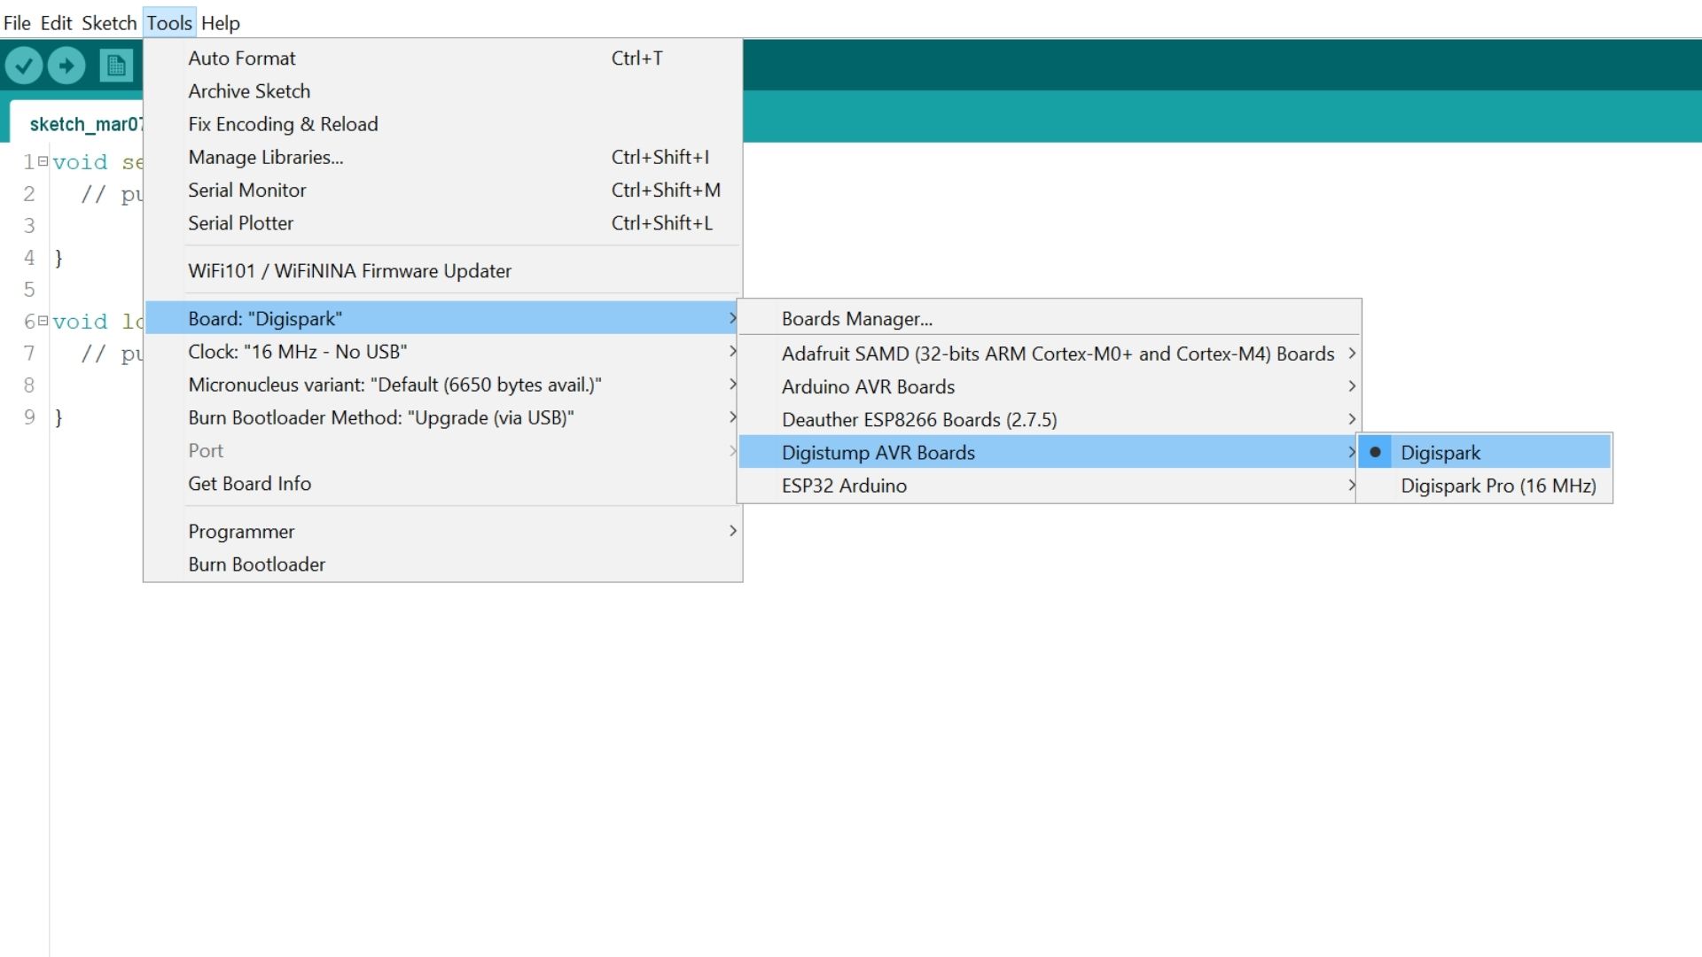1702x957 pixels.
Task: Choose Auto Format from Tools menu
Action: [442, 58]
